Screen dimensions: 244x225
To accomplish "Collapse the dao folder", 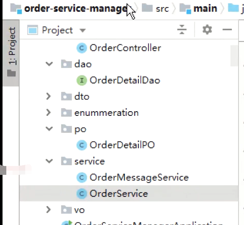I will tap(49, 64).
